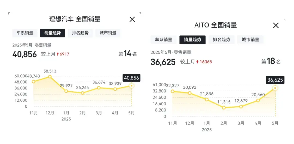Click the large 40,856 sales figure
The image size is (294, 144).
pyautogui.click(x=24, y=54)
